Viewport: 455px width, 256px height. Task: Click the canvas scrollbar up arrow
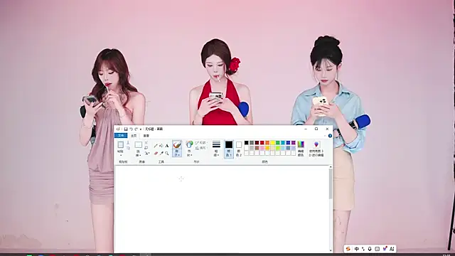(331, 168)
